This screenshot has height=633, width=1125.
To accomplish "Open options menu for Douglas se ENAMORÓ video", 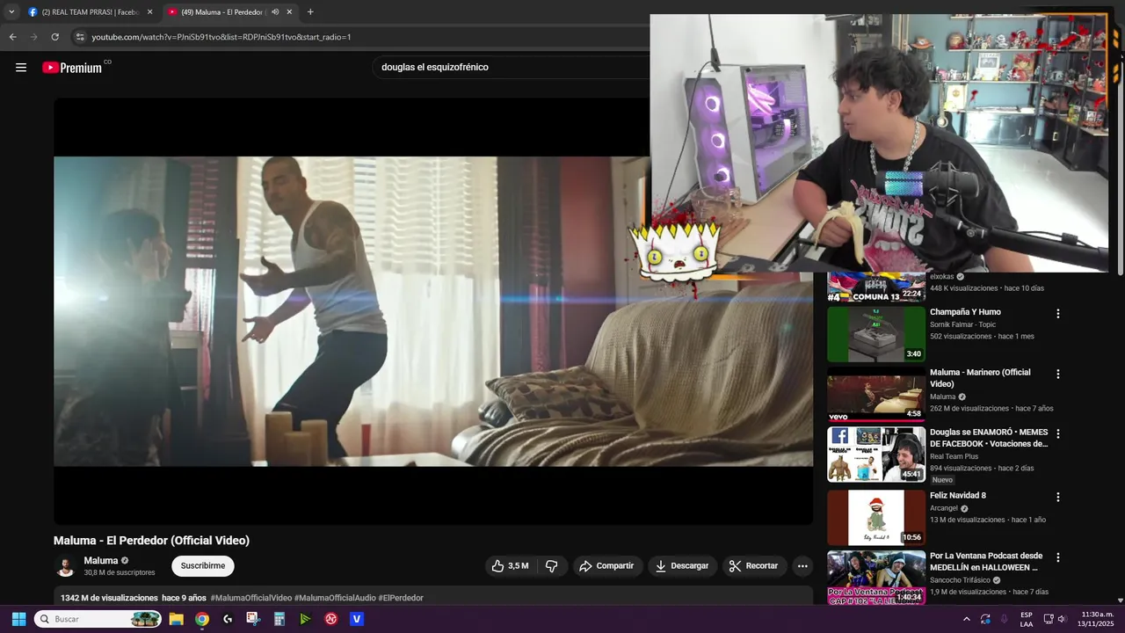I will [x=1058, y=434].
